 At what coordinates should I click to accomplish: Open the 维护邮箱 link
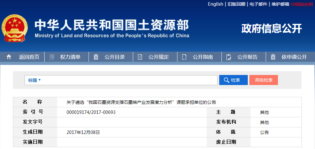pyautogui.click(x=280, y=4)
